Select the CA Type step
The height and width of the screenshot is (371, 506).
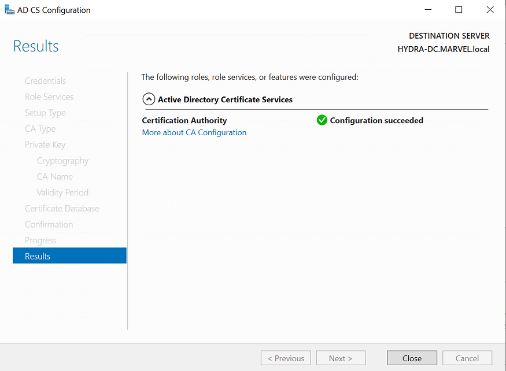tap(40, 128)
